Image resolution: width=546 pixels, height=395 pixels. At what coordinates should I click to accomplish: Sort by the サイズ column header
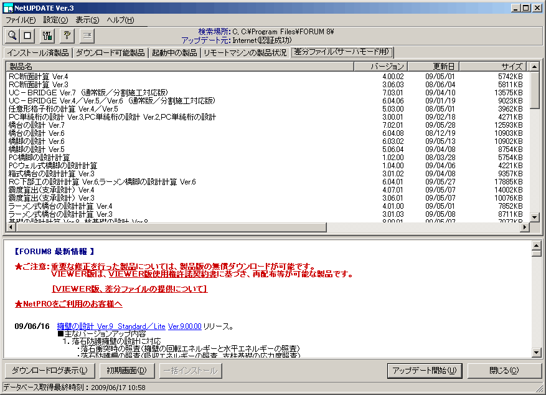tap(493, 66)
